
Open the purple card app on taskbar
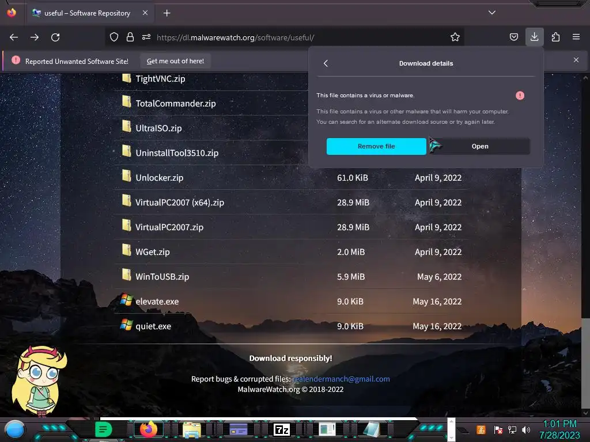[x=238, y=429]
